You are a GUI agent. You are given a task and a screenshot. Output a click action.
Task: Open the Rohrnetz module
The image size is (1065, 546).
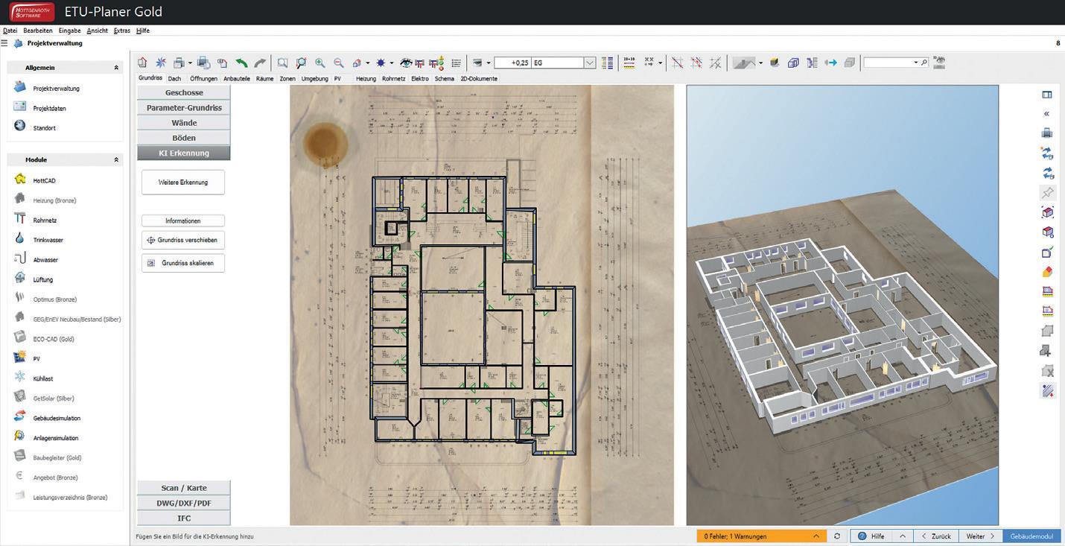45,220
